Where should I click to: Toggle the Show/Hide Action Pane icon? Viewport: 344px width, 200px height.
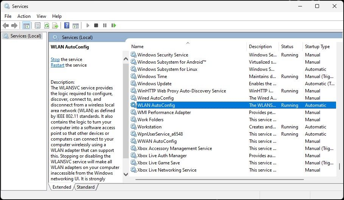point(75,25)
